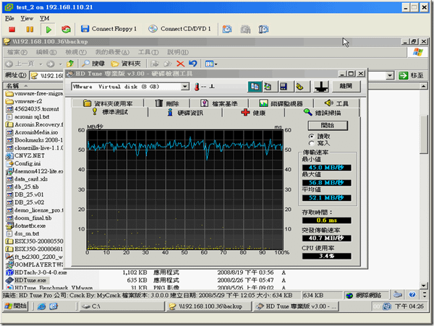The image size is (434, 326).
Task: Click the red Stop VM button
Action: 12,29
